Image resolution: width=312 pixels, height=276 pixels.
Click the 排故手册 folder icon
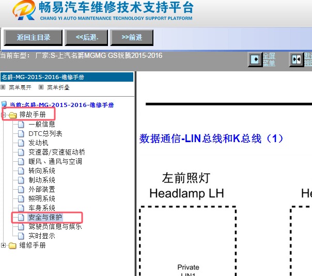[13, 115]
